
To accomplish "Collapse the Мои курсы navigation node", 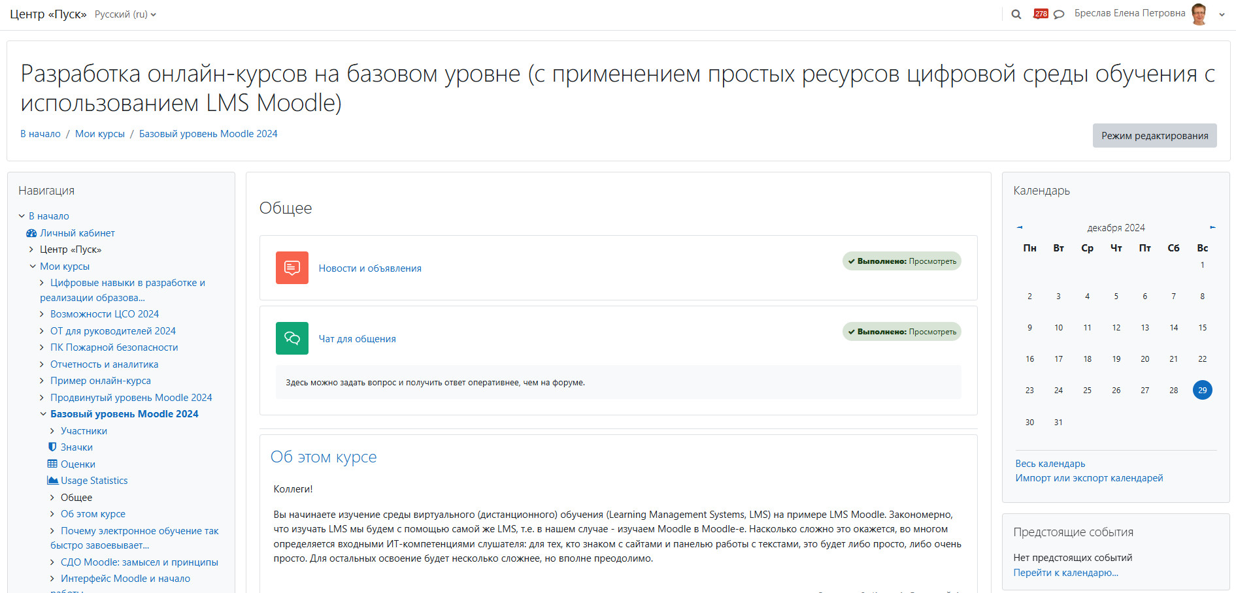I will pyautogui.click(x=33, y=266).
